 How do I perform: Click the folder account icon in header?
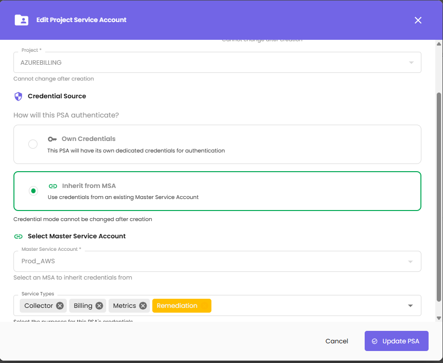(x=22, y=20)
